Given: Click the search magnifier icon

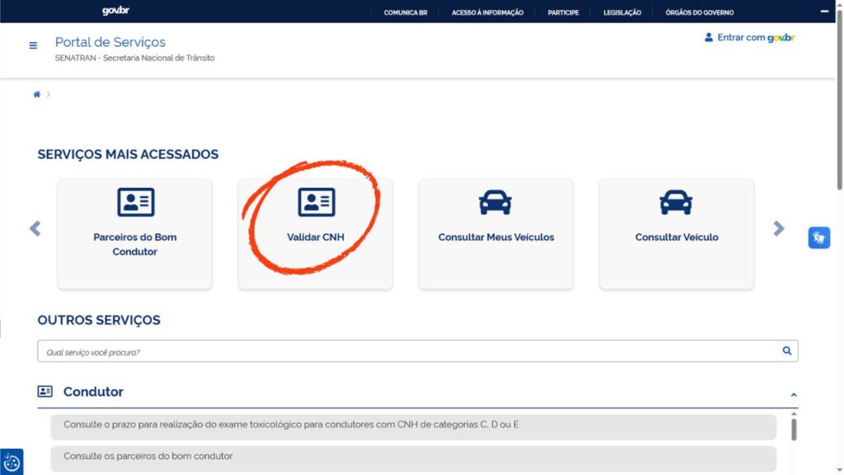Looking at the screenshot, I should point(786,350).
